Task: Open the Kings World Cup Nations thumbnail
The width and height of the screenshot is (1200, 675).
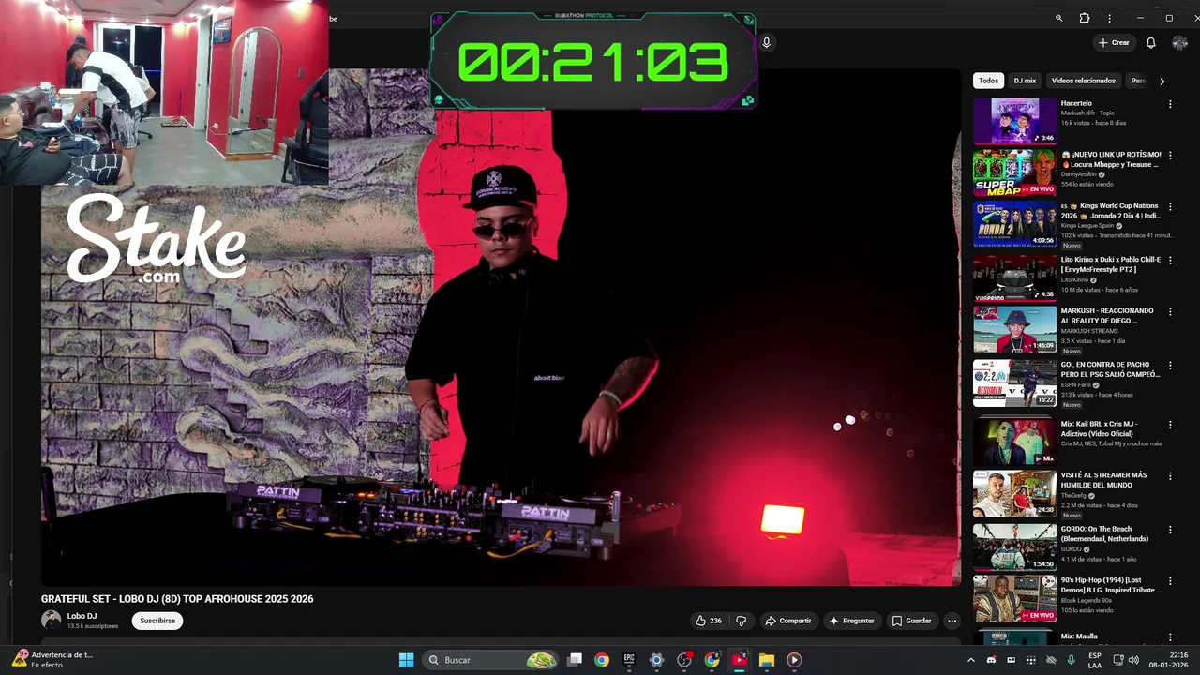Action: coord(1014,224)
